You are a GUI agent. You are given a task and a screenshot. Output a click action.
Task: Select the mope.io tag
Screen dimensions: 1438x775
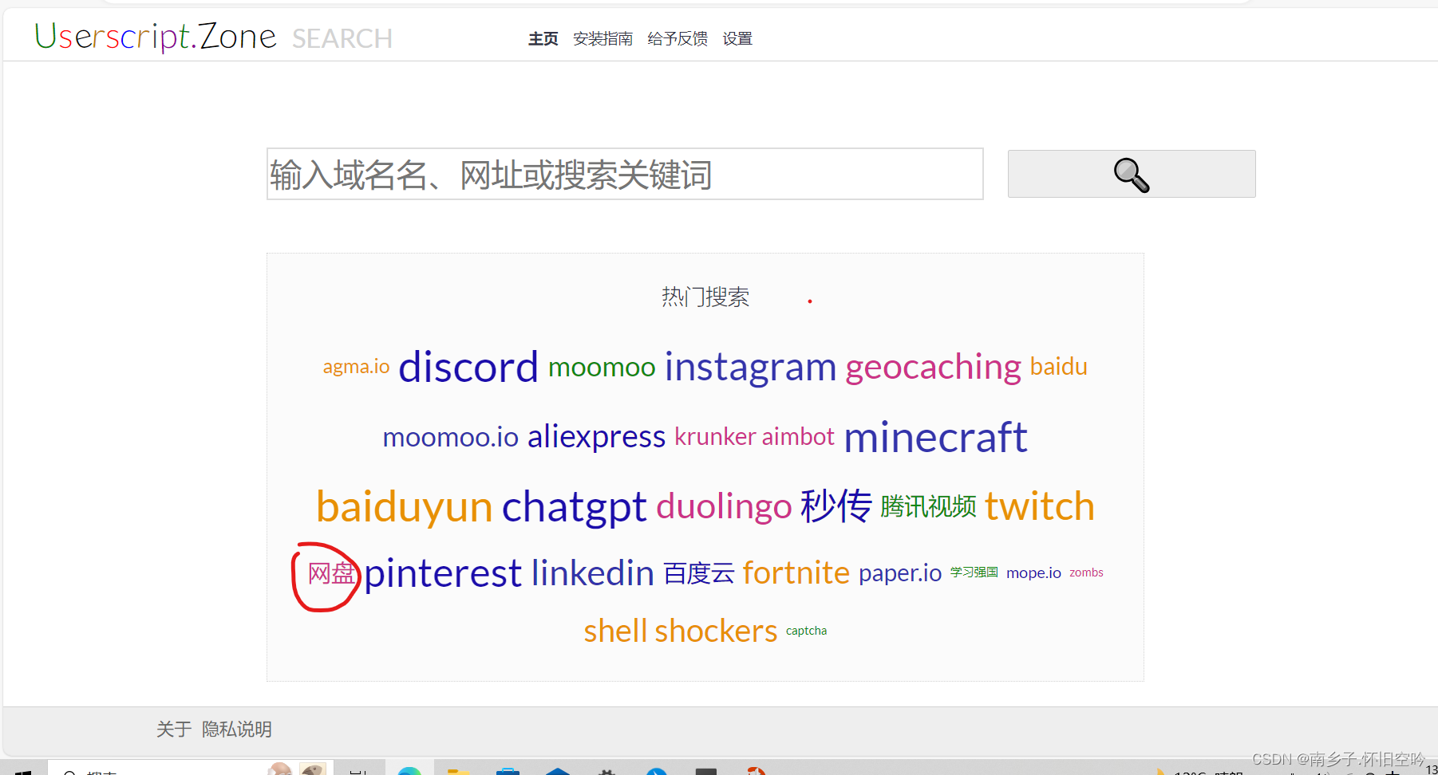1033,573
